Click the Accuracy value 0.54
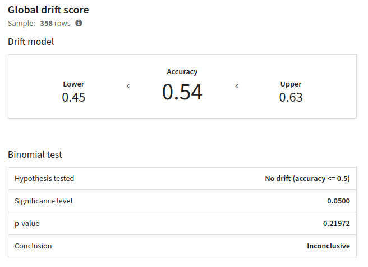The height and width of the screenshot is (267, 368). (x=182, y=92)
